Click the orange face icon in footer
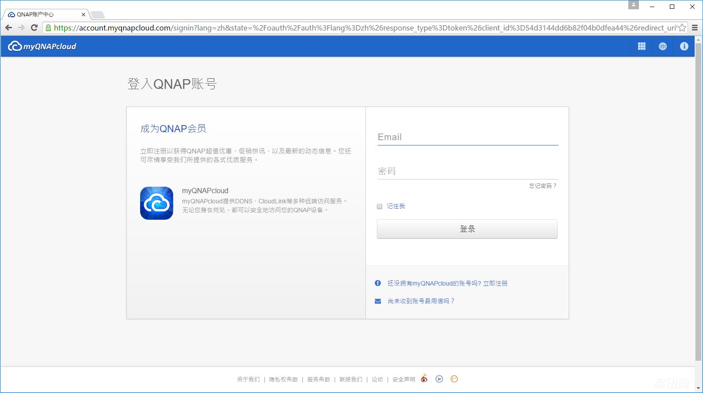The width and height of the screenshot is (703, 393). (454, 379)
